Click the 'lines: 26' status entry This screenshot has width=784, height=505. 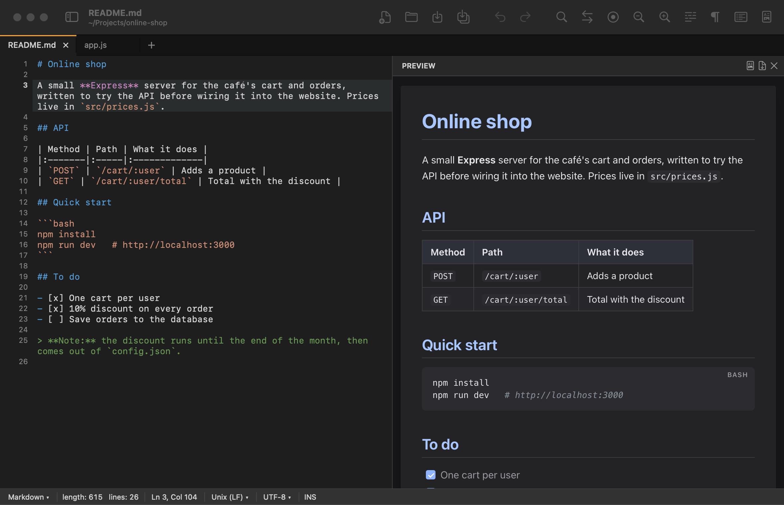[x=124, y=497]
